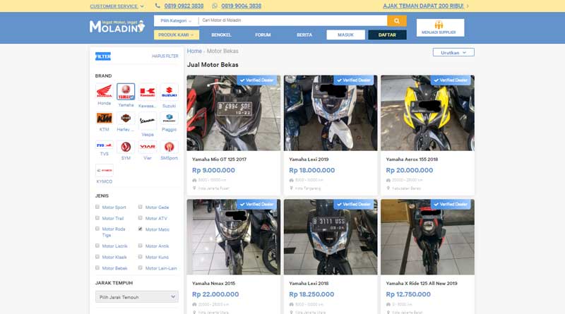This screenshot has height=314, width=565.
Task: Click the orange search magnifier button
Action: [x=398, y=21]
